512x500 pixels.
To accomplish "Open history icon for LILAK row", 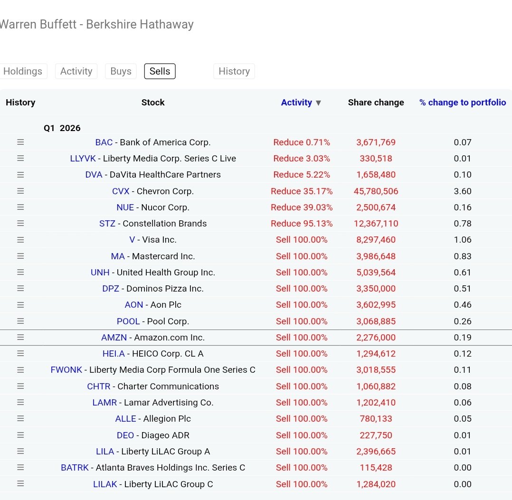I will [20, 484].
